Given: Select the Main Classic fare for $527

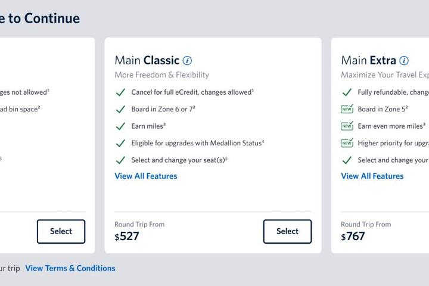Looking at the screenshot, I should 287,231.
